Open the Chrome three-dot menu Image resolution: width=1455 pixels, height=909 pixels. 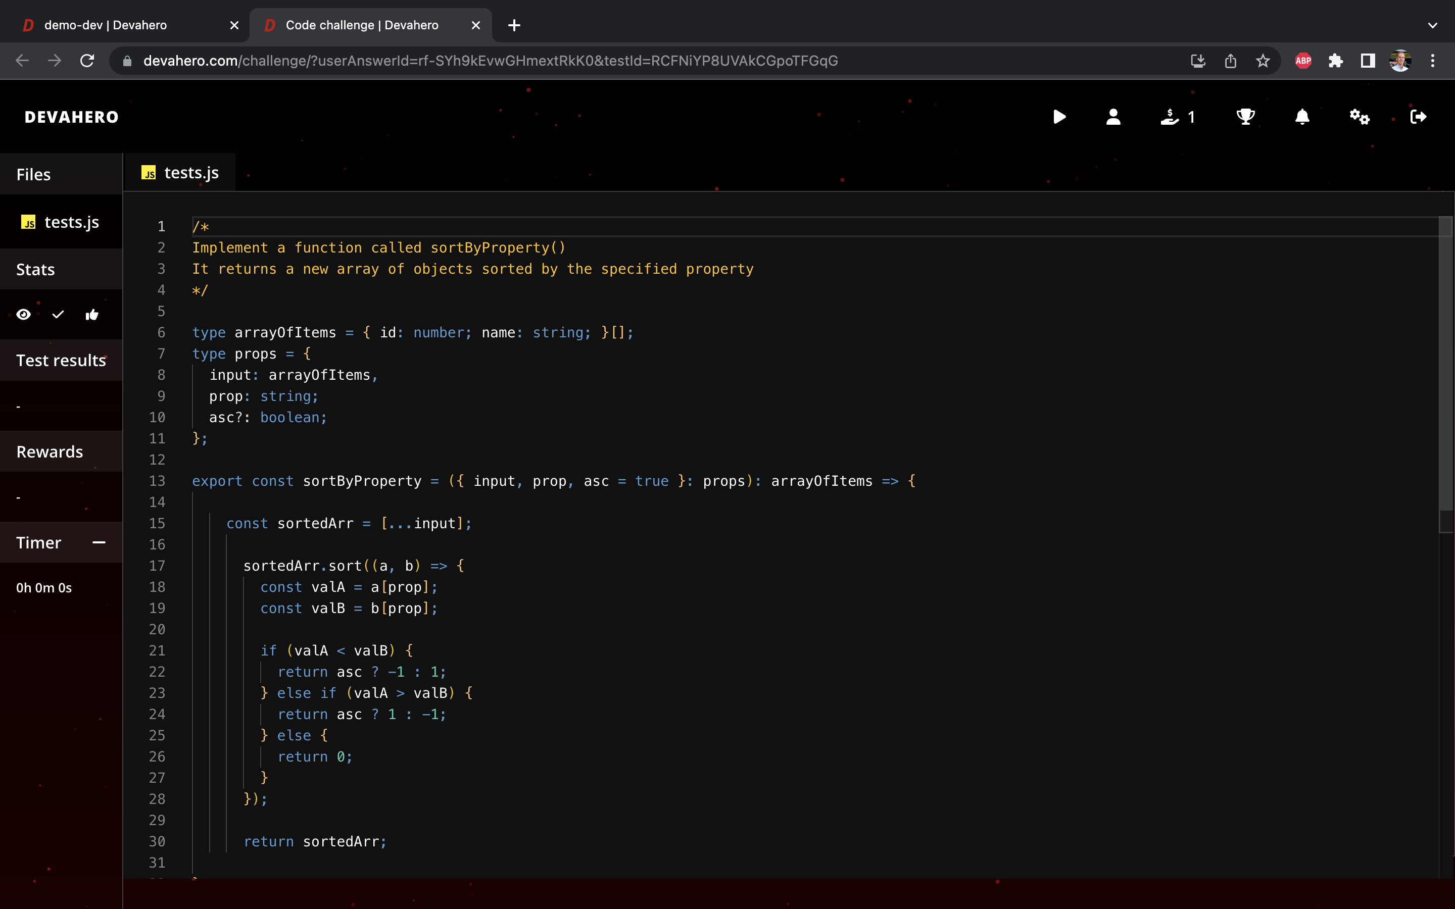(x=1433, y=61)
